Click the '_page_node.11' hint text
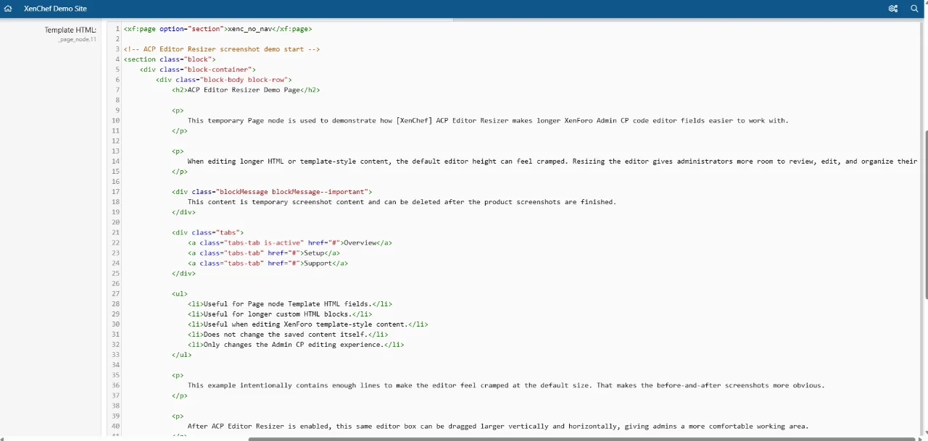928x441 pixels. (78, 39)
